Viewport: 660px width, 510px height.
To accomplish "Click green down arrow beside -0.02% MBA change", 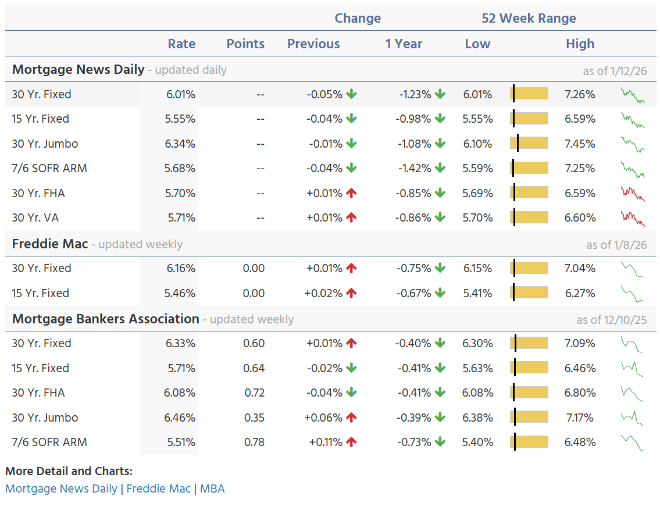I will point(351,368).
